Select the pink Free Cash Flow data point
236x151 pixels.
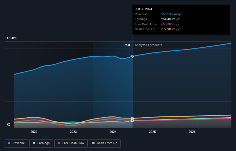point(132,120)
